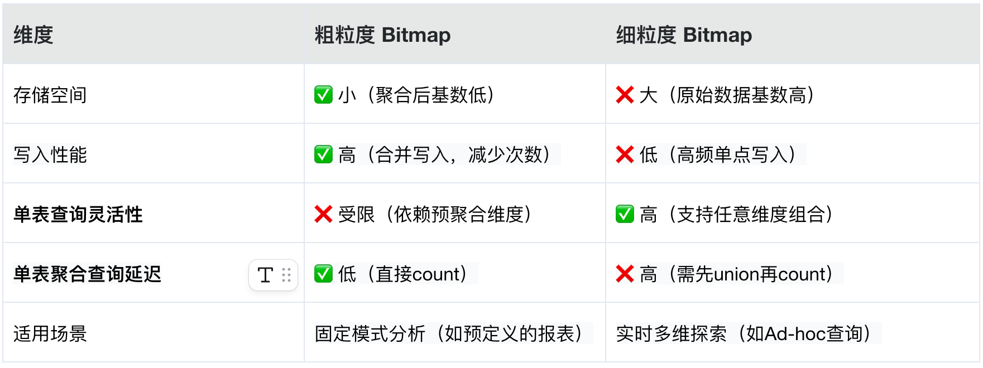Click the 适用场景 row label cell
The height and width of the screenshot is (368, 983).
(154, 333)
